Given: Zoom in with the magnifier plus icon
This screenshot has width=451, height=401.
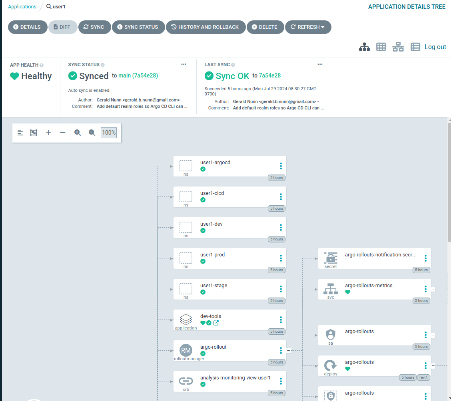Looking at the screenshot, I should pos(78,133).
